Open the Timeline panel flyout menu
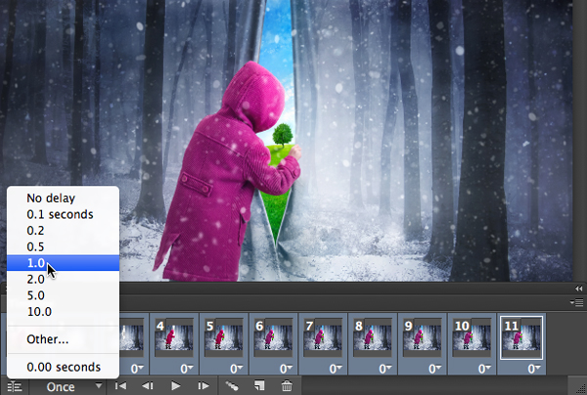Screen dimensions: 587x395 click(577, 302)
